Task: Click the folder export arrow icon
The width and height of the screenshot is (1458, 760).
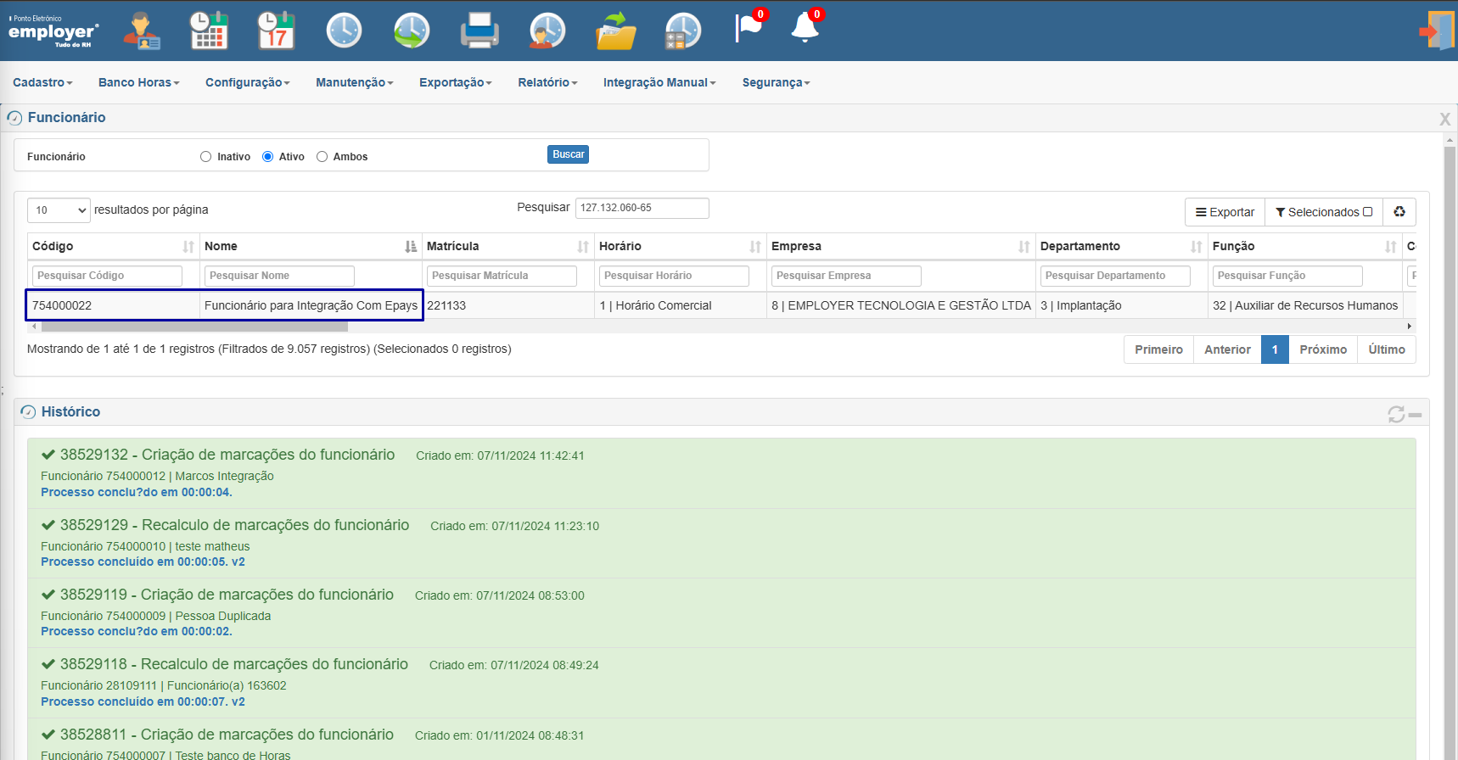Action: pos(616,31)
